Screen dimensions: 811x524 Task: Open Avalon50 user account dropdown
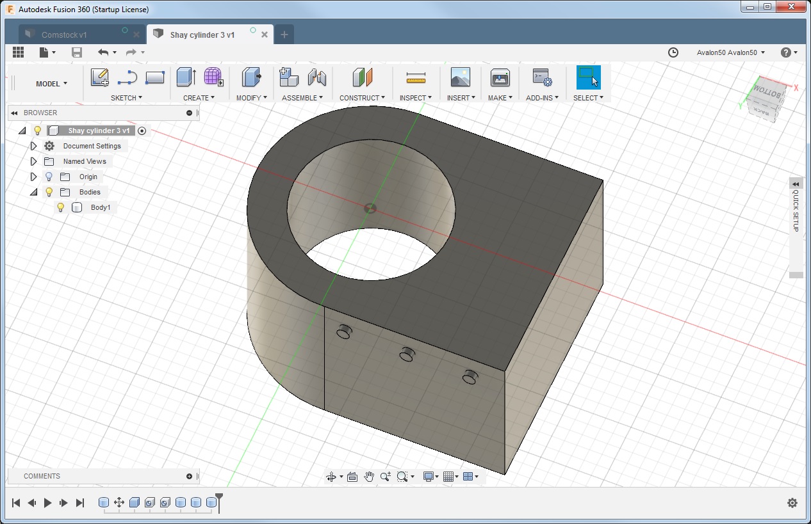point(730,52)
